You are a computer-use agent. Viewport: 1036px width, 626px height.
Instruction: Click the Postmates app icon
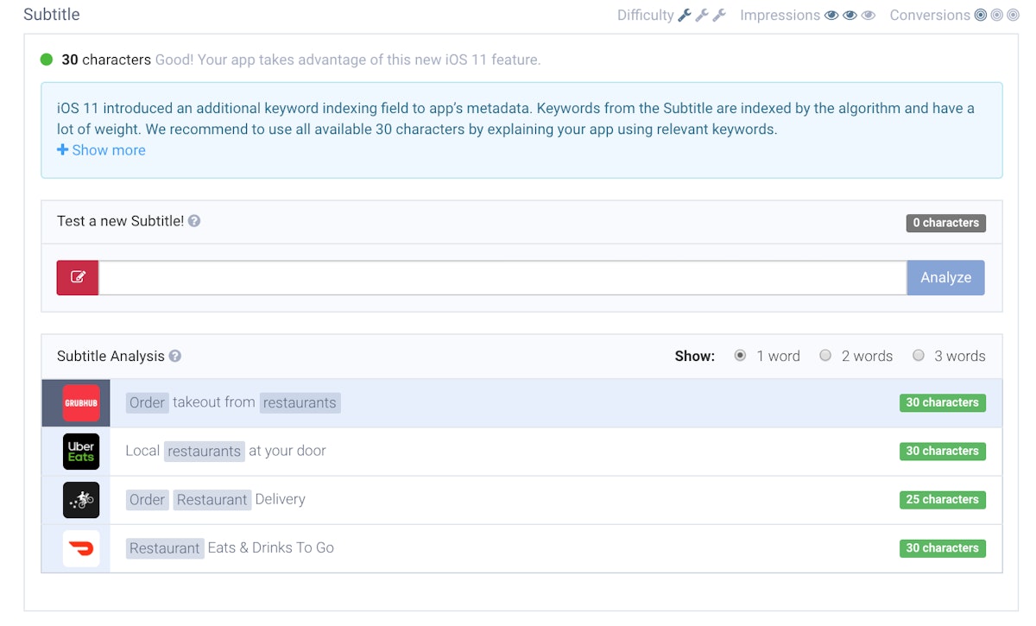coord(81,500)
